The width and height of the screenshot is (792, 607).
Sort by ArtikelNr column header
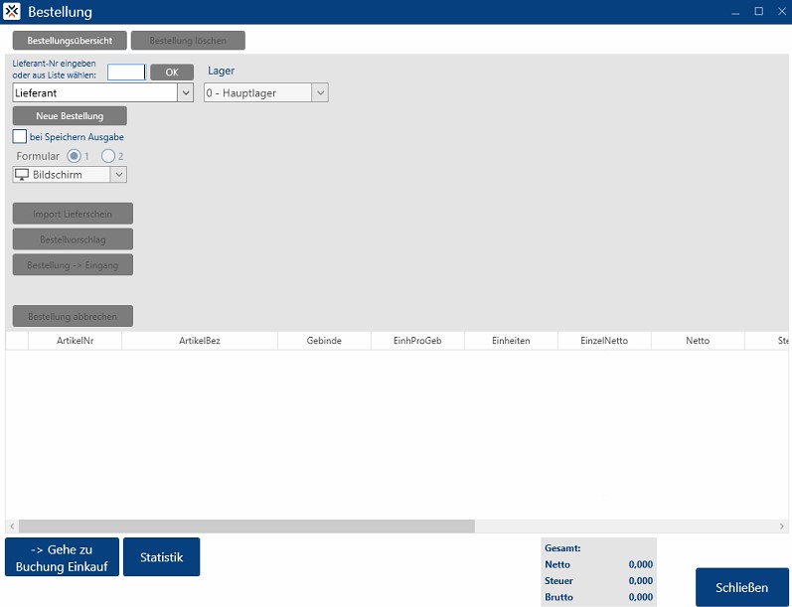pos(75,341)
